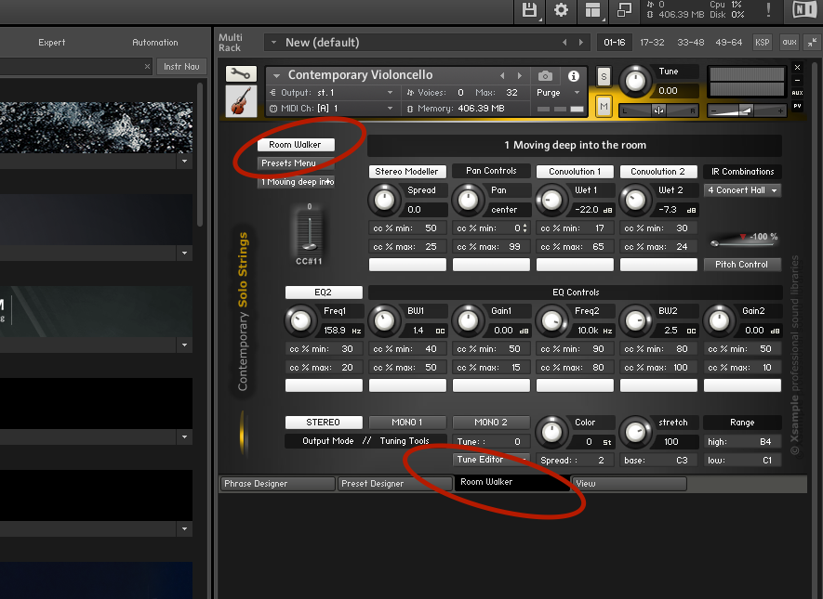Select the 49-64 rack page

coord(728,43)
